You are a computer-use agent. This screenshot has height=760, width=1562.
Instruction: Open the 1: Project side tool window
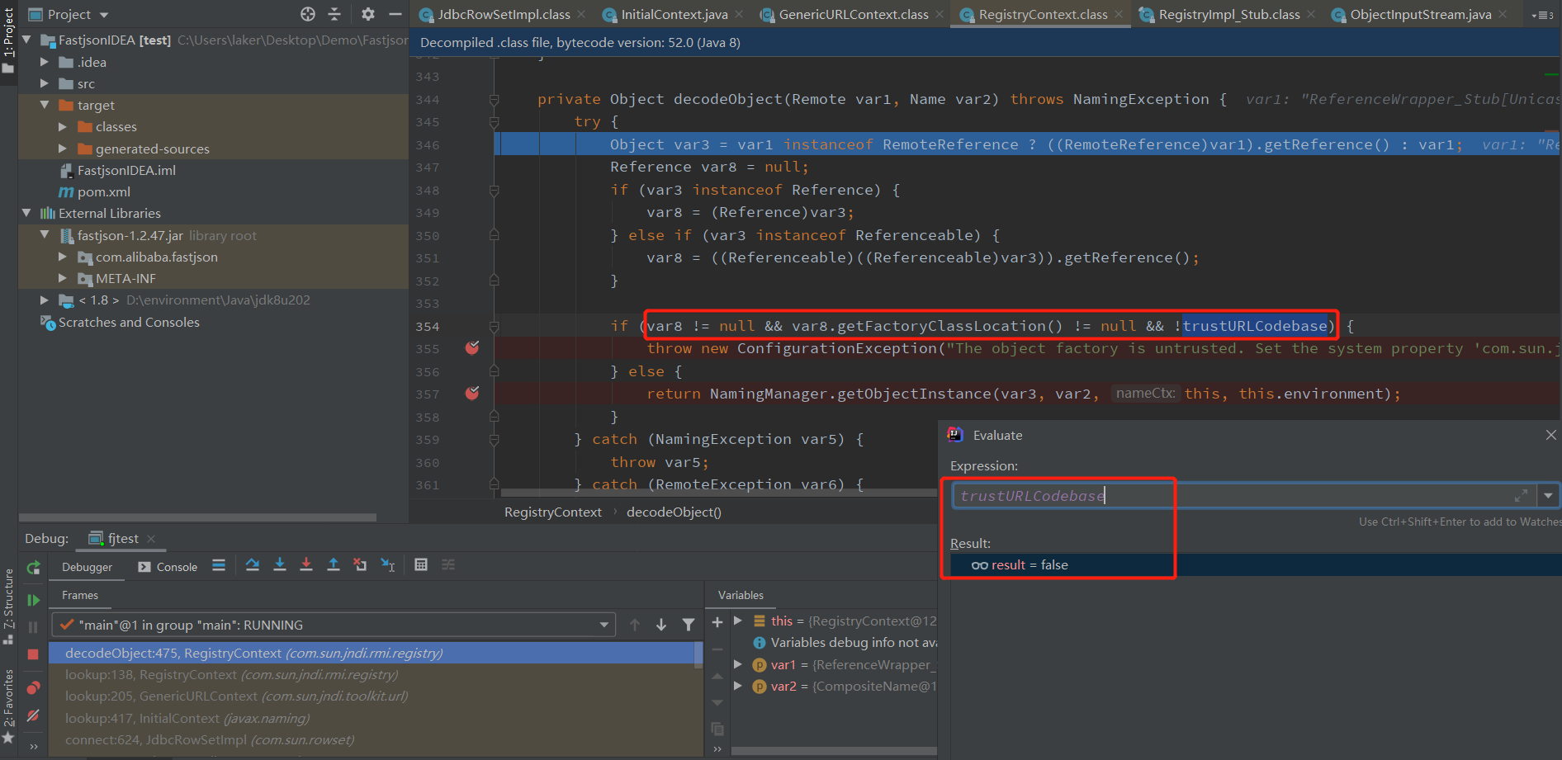coord(8,40)
